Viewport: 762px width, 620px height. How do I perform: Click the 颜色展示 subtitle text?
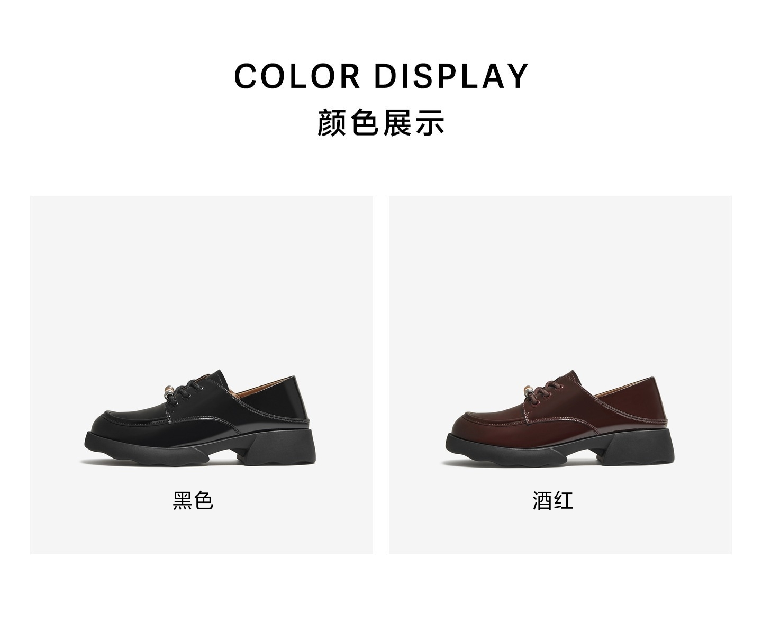(381, 122)
